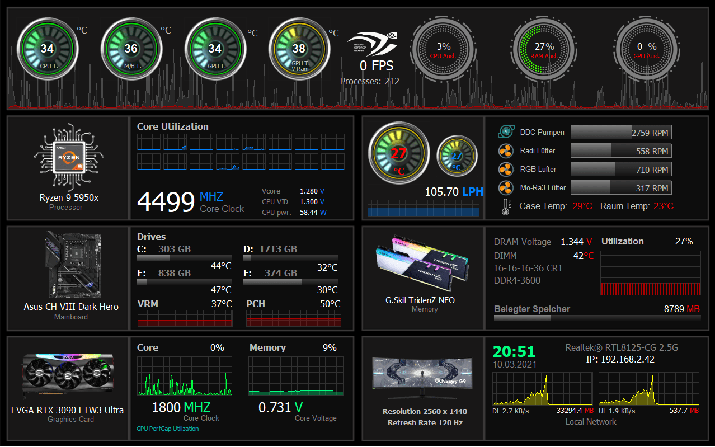The image size is (715, 447).
Task: Click the Mo-Ra3 Lüfter fan icon
Action: click(x=506, y=187)
